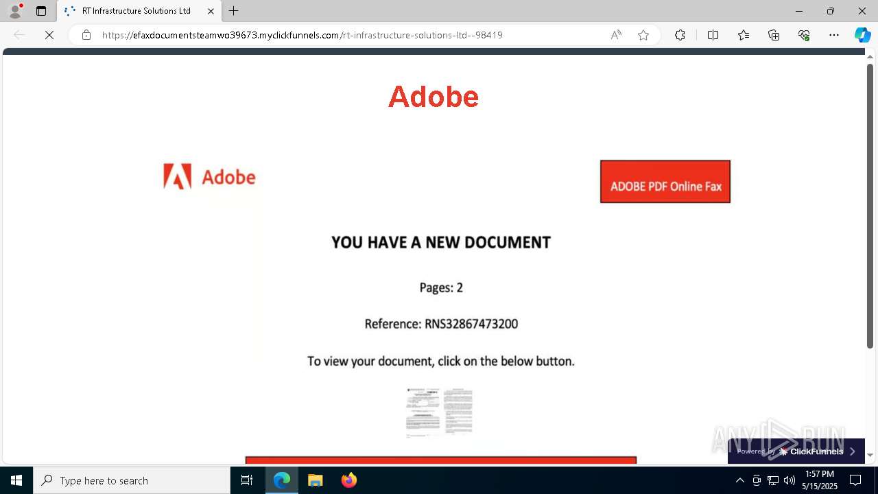Open Collections icon
878x494 pixels.
[x=774, y=35]
